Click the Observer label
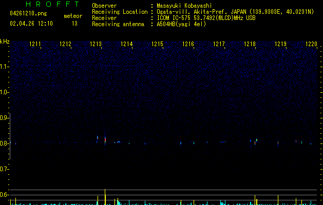This screenshot has width=323, height=205. point(104,6)
